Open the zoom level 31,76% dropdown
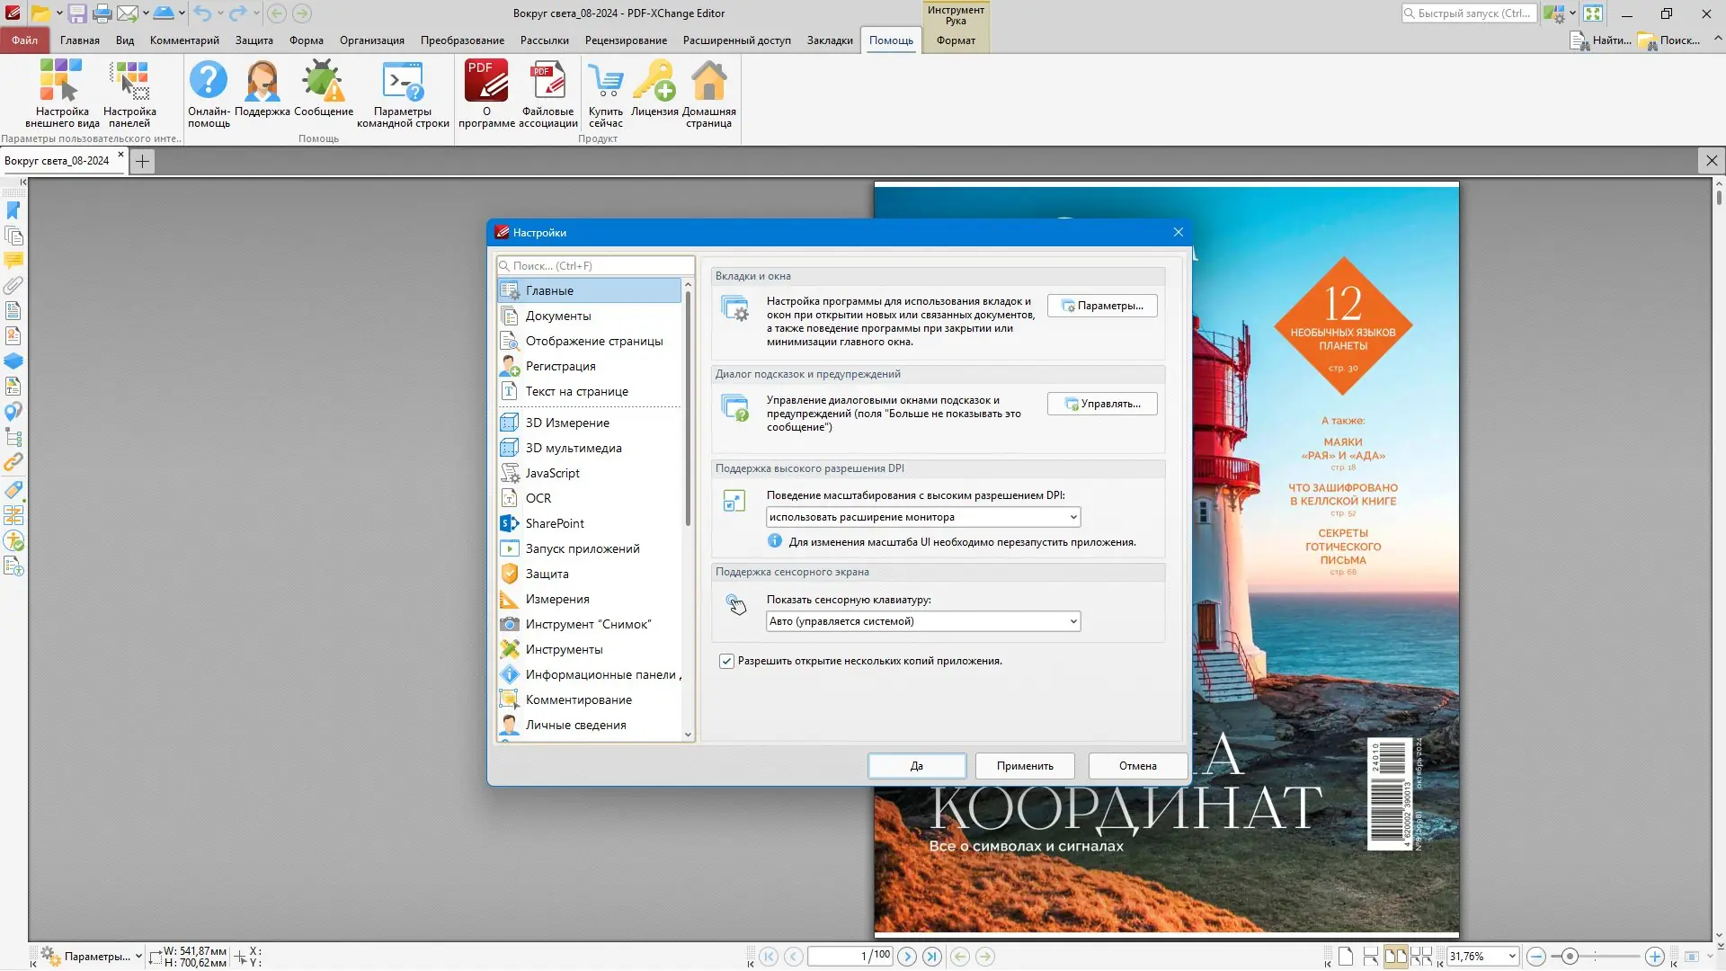This screenshot has width=1726, height=971. [x=1512, y=957]
